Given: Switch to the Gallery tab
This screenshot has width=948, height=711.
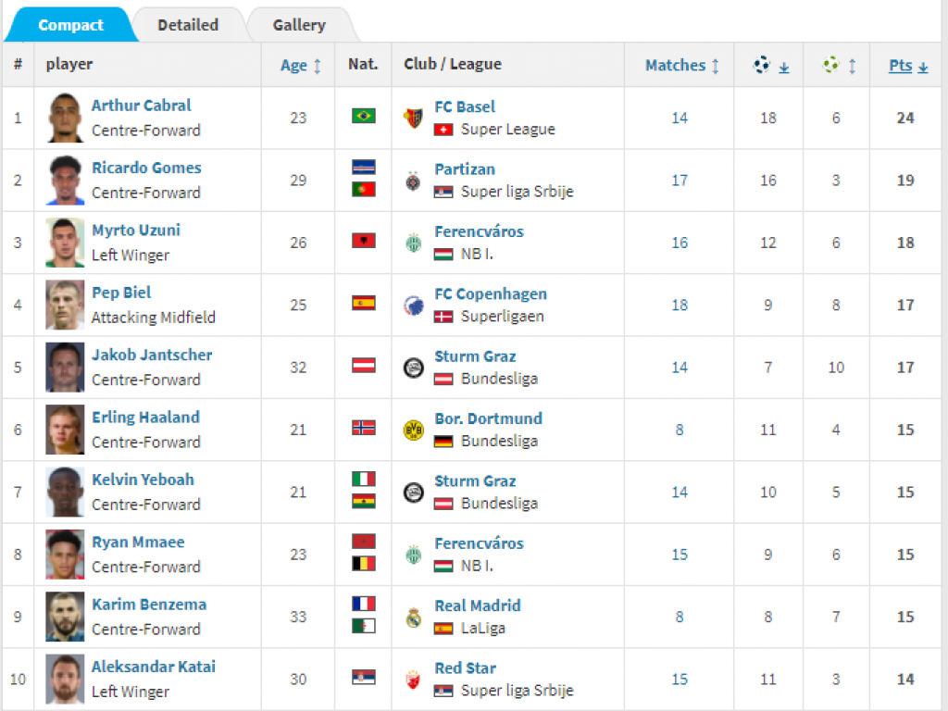Looking at the screenshot, I should 299,25.
